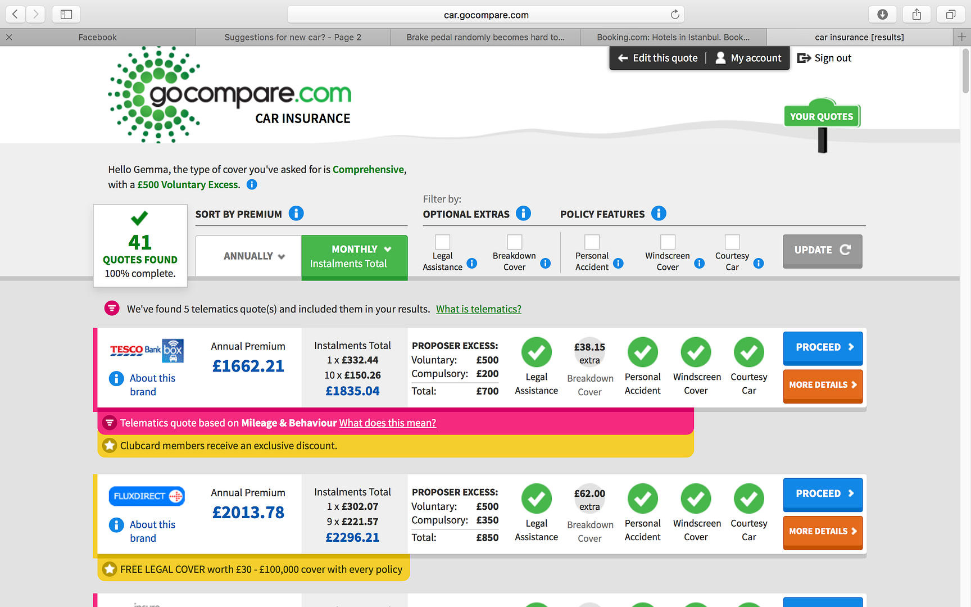Open Safari share icon

(916, 14)
